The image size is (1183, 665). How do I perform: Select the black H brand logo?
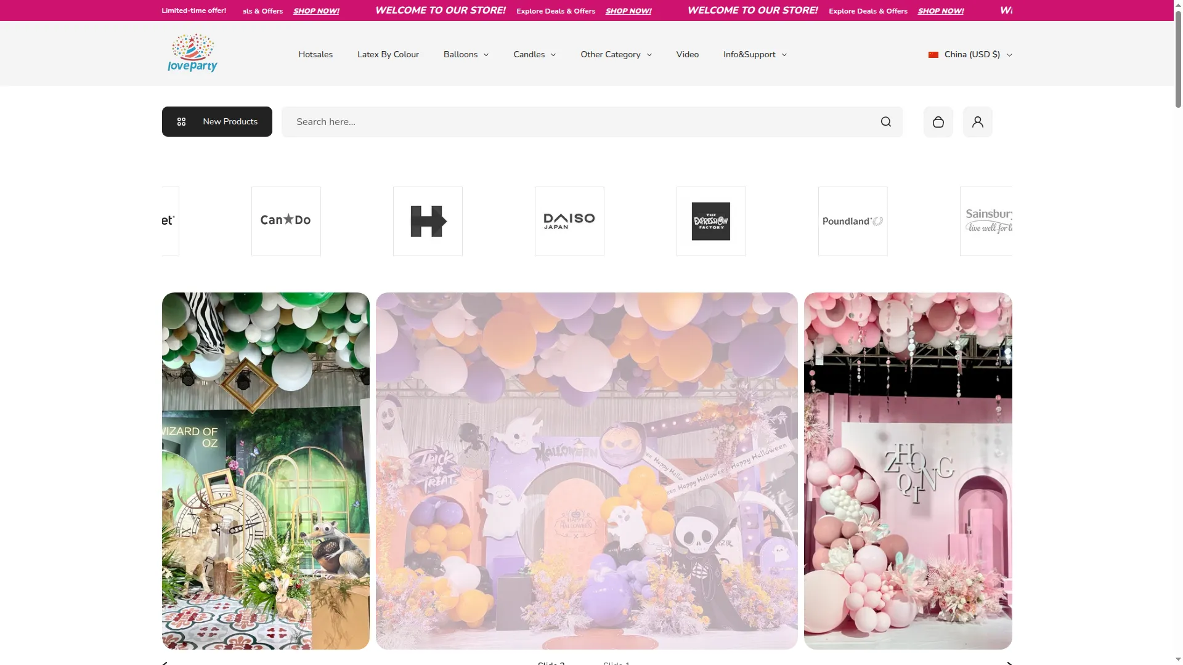[x=428, y=221]
